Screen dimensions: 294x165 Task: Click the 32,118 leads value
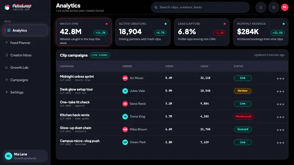205,78
